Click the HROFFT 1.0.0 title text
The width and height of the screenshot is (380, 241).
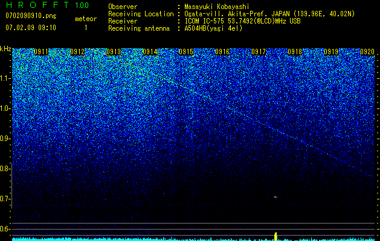point(47,5)
